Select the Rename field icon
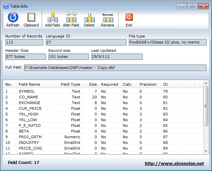 107,19
